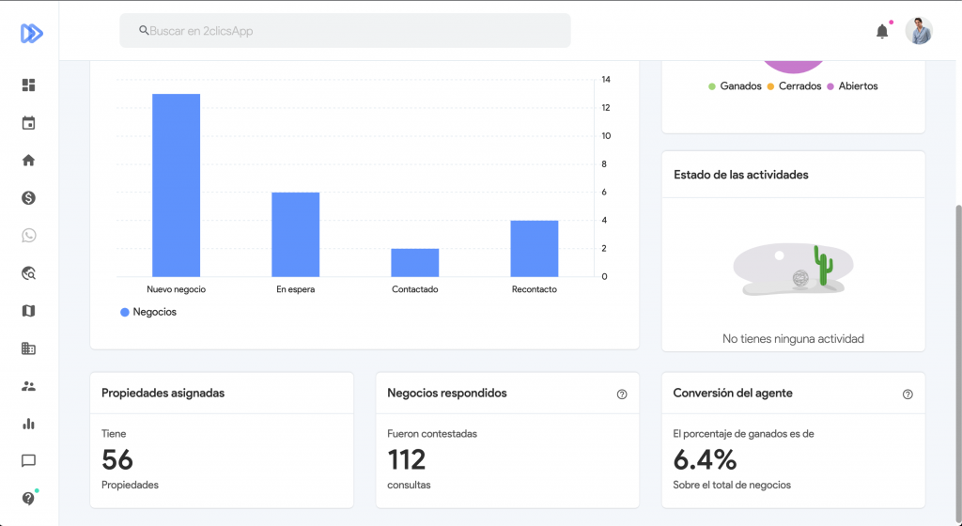
Task: Open the calendar icon in sidebar
Action: tap(29, 123)
